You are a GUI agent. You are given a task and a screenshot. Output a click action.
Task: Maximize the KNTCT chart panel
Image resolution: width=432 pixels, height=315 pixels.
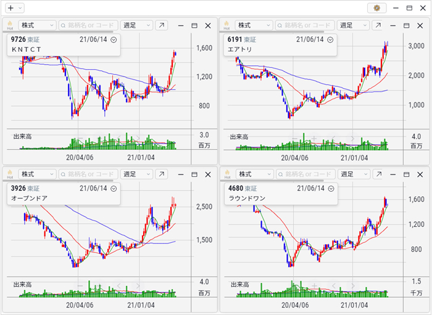point(194,26)
